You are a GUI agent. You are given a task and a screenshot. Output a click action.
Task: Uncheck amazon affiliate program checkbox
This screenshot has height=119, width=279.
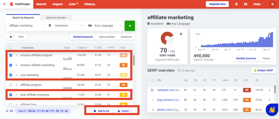point(11,55)
